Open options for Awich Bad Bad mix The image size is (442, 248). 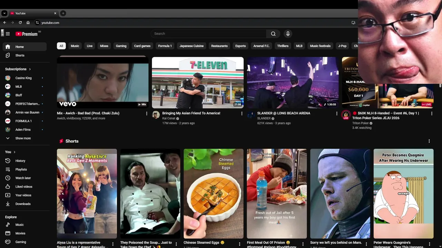[146, 113]
